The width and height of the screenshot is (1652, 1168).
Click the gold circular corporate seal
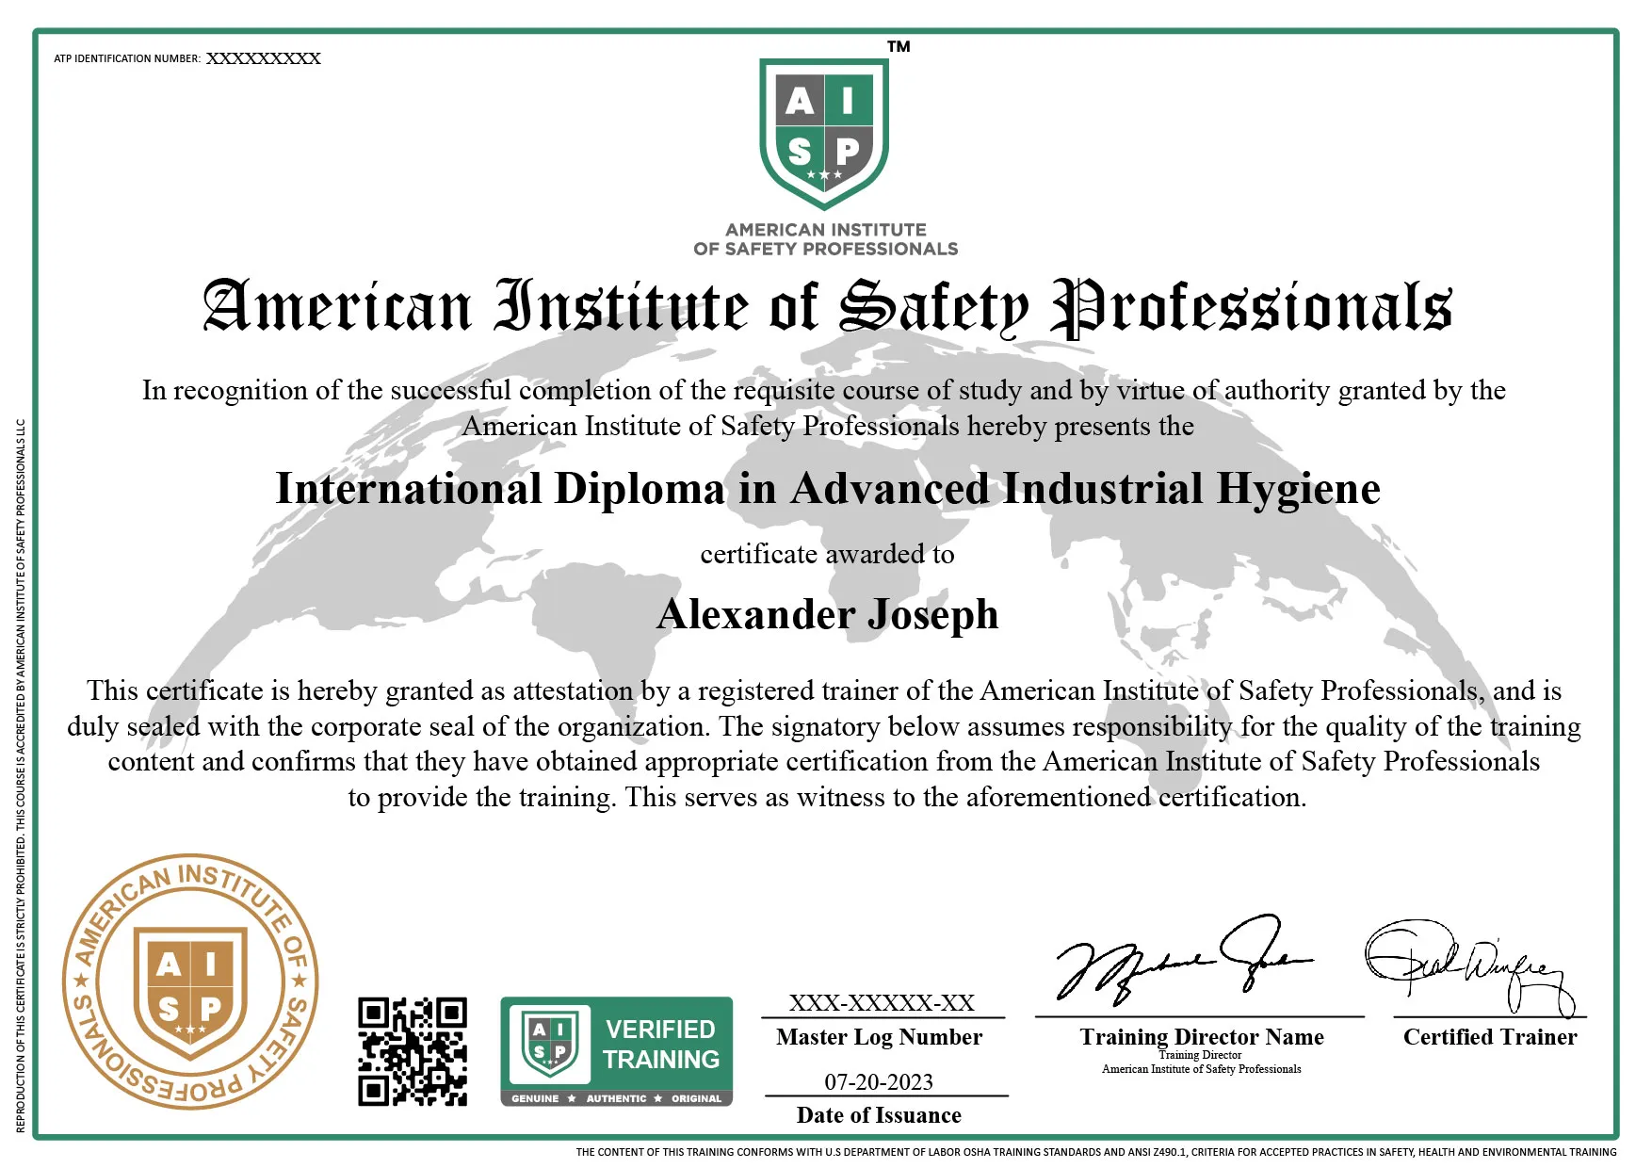coord(190,981)
